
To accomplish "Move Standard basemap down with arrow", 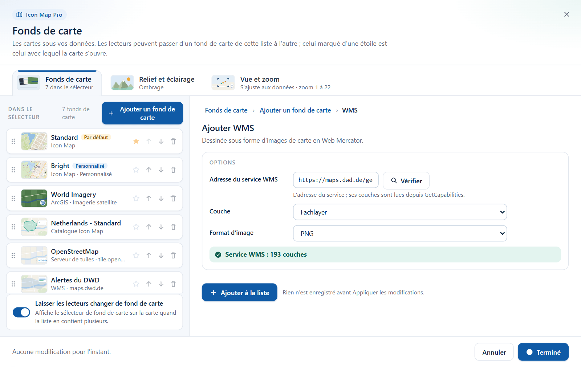I will coord(161,141).
